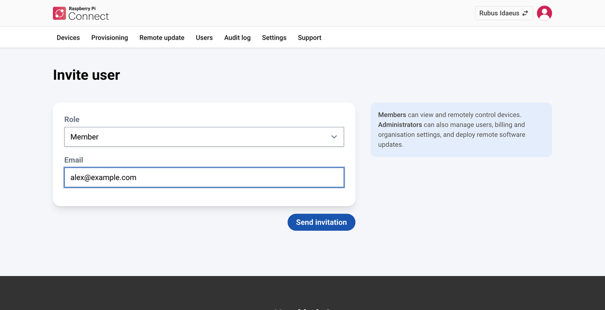Go to Provisioning page

[x=110, y=38]
